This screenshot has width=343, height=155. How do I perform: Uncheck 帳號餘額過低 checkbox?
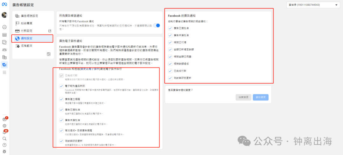[x=170, y=64]
